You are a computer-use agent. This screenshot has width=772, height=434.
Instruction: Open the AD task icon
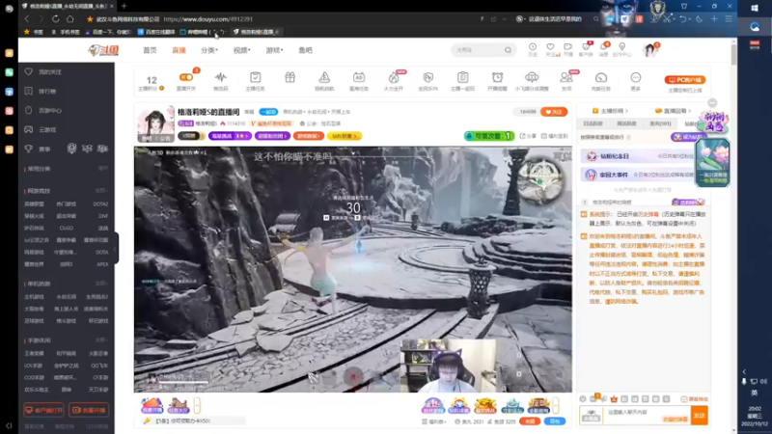tap(358, 77)
